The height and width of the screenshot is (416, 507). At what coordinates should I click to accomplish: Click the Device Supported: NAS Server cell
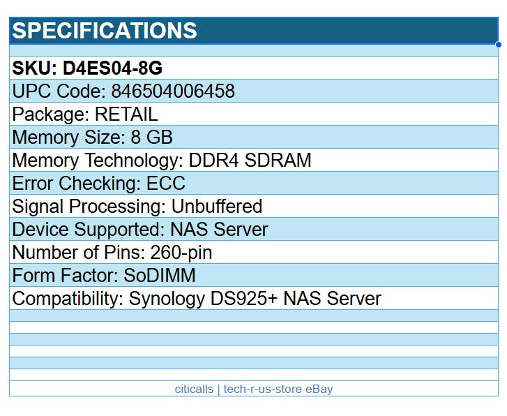pos(254,229)
